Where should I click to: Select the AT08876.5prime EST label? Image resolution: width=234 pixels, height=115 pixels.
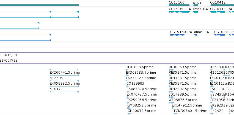point(183,100)
